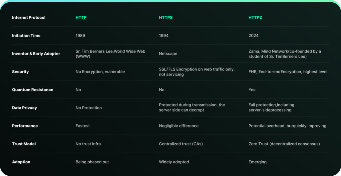341x176 pixels.
Task: Click the Initiation Time row label
Action: 26,36
